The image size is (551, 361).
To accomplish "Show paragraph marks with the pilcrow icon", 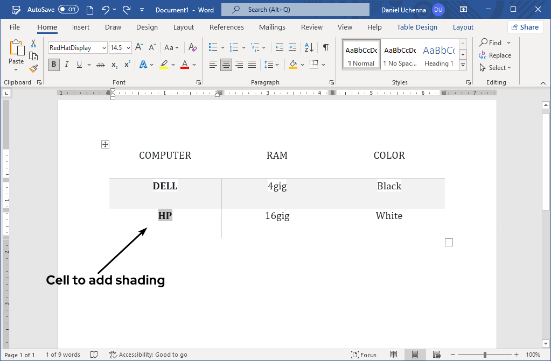I will click(x=325, y=47).
